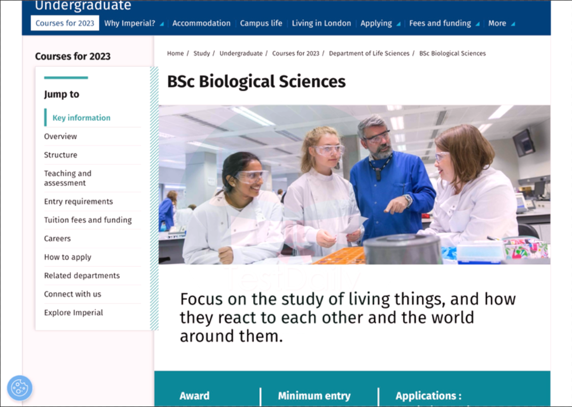This screenshot has width=572, height=407.
Task: Open the Applying menu item
Action: (376, 23)
